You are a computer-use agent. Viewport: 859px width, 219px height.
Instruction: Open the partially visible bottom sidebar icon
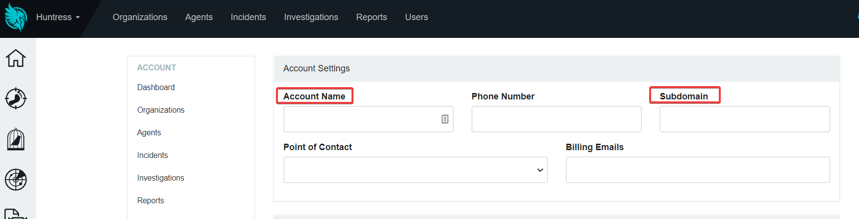(16, 214)
